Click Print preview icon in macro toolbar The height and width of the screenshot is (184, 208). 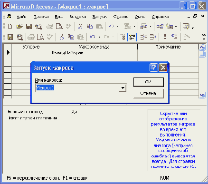tap(40, 37)
